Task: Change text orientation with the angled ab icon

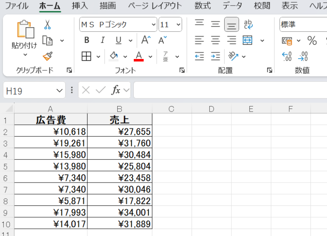Action: click(x=234, y=56)
